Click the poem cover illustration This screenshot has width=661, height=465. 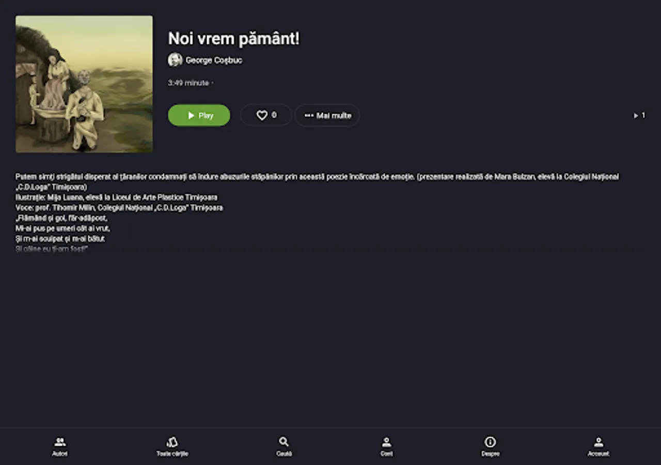pyautogui.click(x=84, y=84)
